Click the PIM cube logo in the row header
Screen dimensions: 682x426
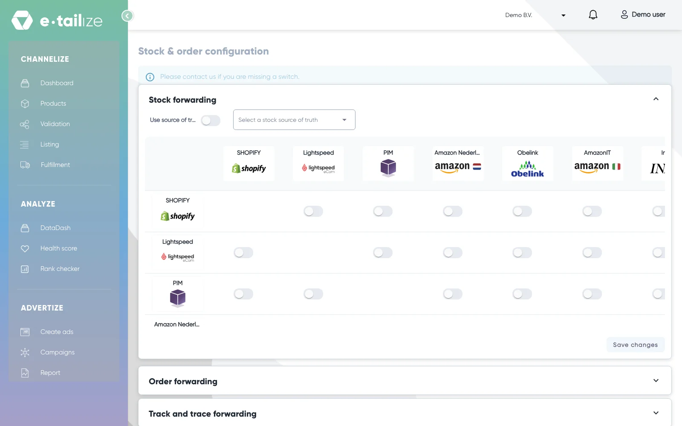click(x=178, y=298)
